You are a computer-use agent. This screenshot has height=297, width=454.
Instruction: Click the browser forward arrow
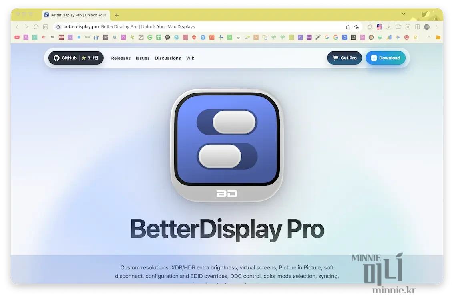point(26,27)
